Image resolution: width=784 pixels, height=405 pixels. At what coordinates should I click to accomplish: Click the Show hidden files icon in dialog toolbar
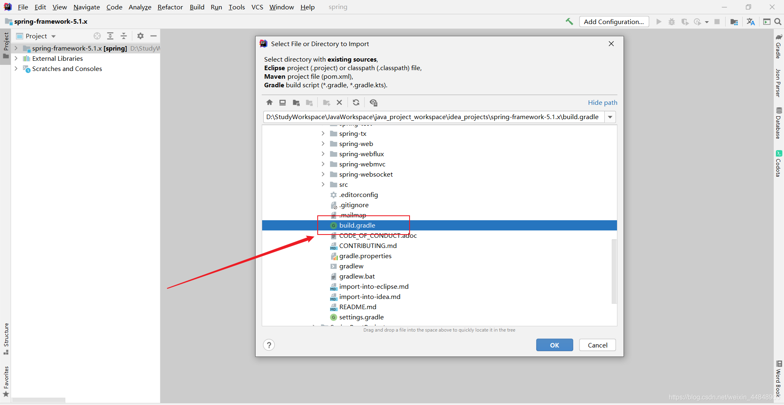point(373,102)
